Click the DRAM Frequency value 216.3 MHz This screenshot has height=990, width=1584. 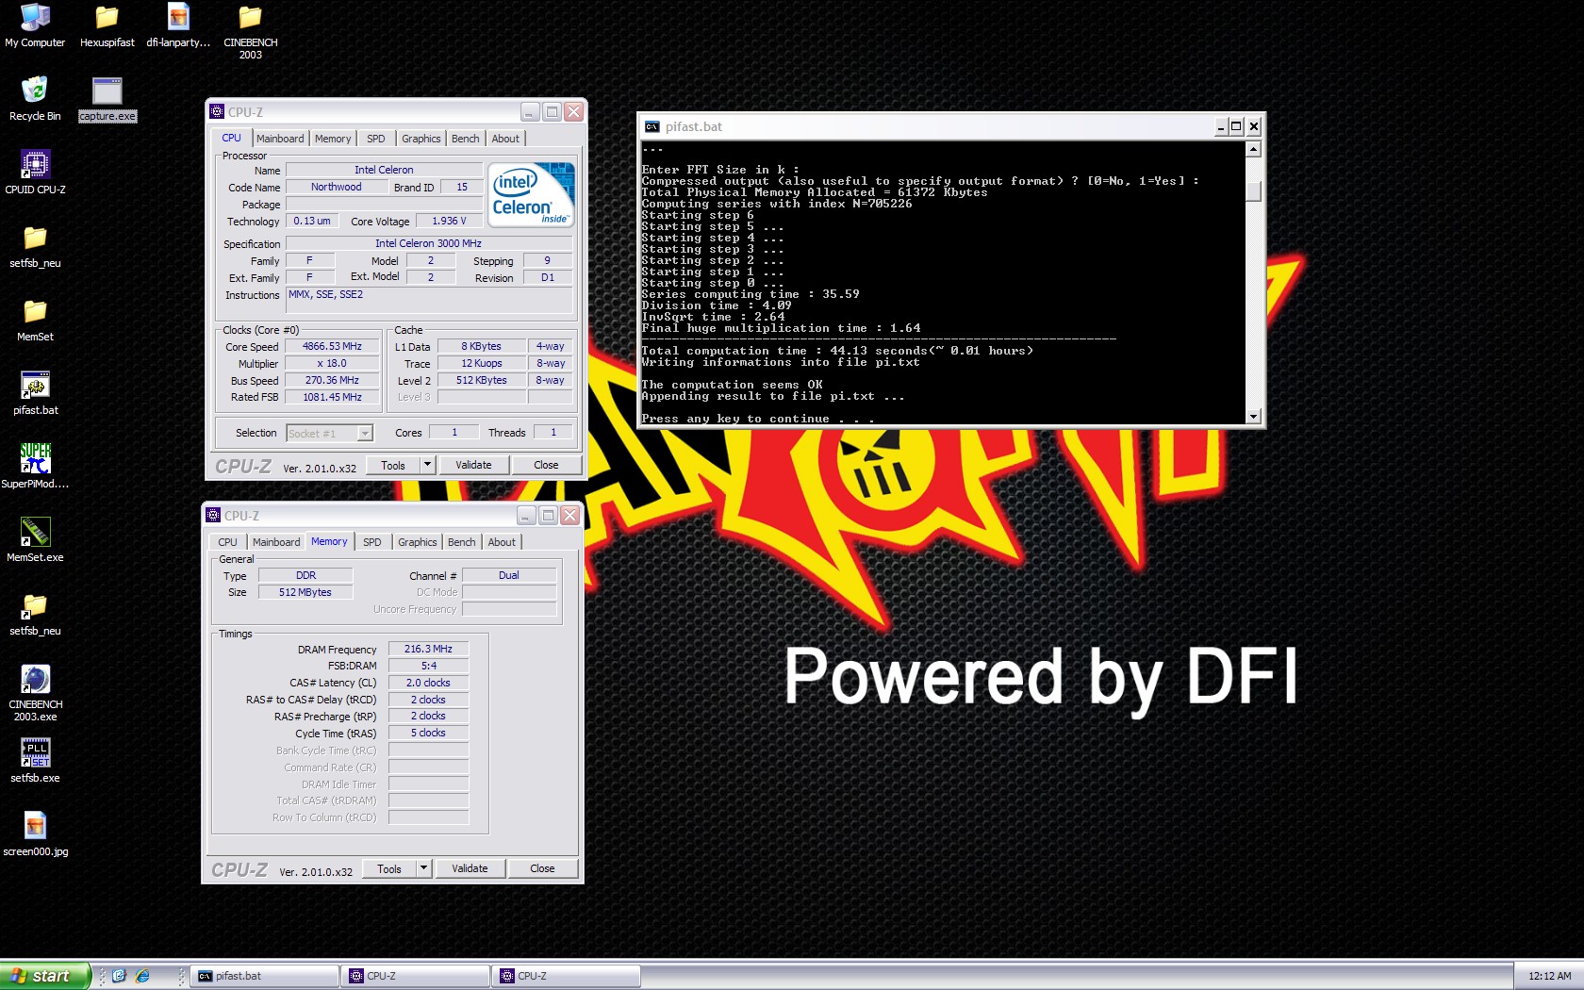[x=428, y=650]
